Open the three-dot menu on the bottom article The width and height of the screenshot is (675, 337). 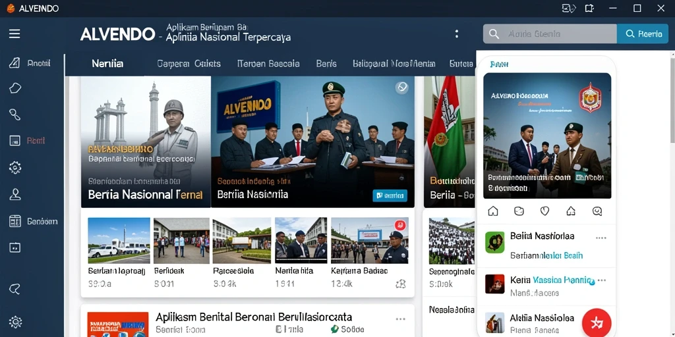(x=400, y=319)
